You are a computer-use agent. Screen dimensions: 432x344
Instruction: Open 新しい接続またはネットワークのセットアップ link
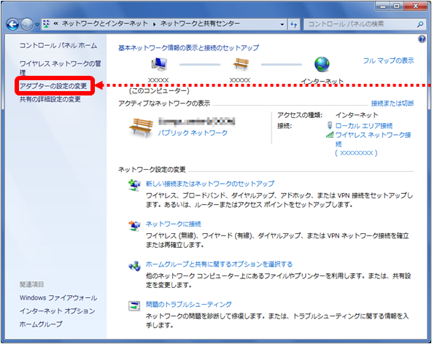tap(210, 184)
